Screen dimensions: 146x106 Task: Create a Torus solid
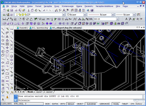pyautogui.click(x=23, y=23)
